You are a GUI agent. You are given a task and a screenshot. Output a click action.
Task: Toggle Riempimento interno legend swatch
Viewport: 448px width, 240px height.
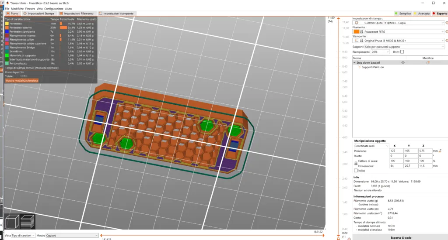pyautogui.click(x=7, y=36)
